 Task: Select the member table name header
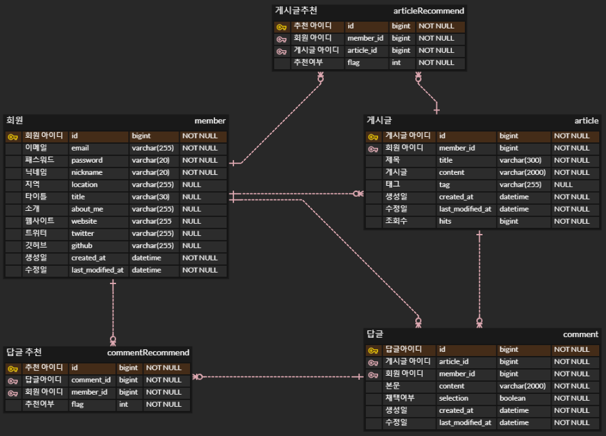coord(210,121)
